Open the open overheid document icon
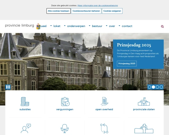Image resolution: width=169 pixels, height=135 pixels. [104, 102]
